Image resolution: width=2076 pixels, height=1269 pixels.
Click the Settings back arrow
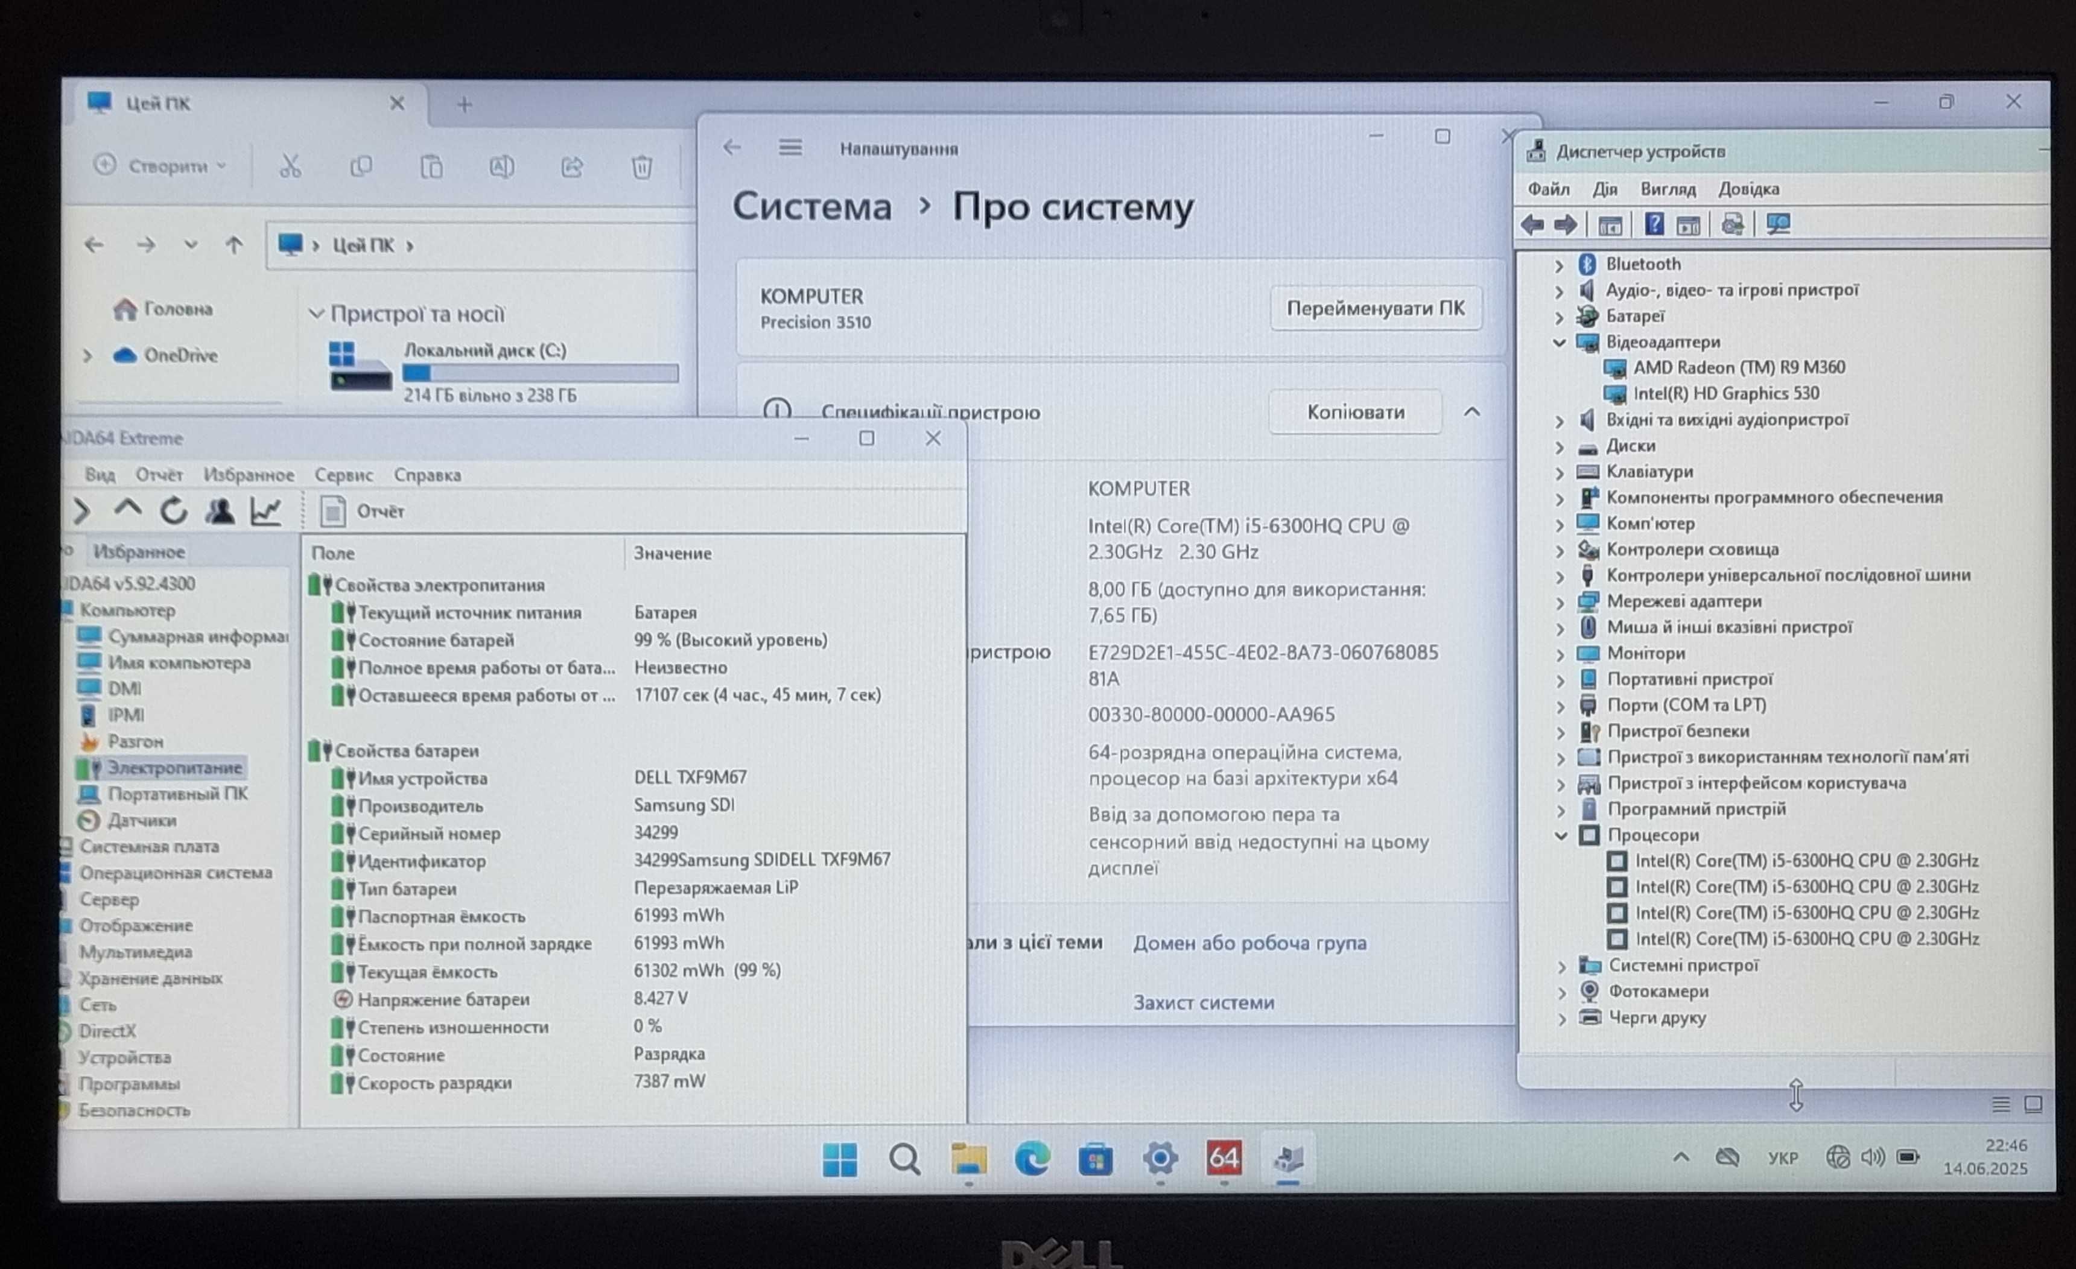pos(731,147)
